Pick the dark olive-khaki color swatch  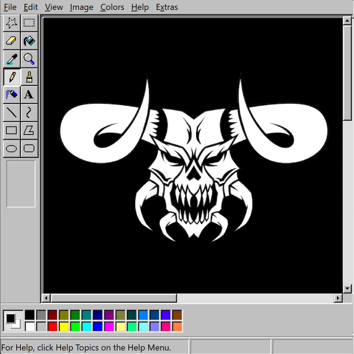[x=121, y=315]
